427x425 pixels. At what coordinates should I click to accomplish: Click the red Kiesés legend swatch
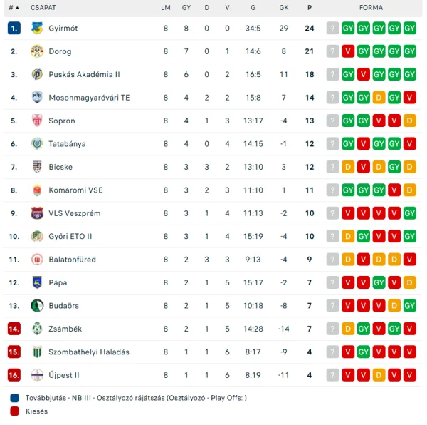(14, 411)
